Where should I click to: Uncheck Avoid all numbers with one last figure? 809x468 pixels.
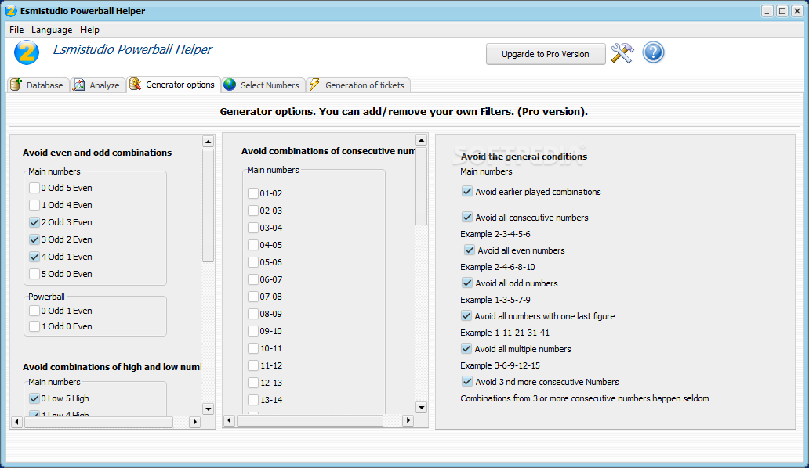466,316
